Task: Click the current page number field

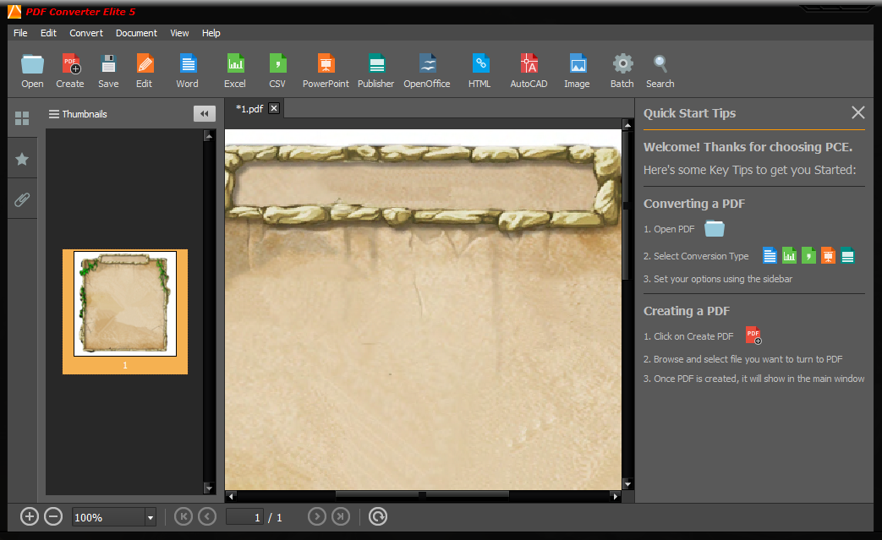Action: pyautogui.click(x=245, y=517)
